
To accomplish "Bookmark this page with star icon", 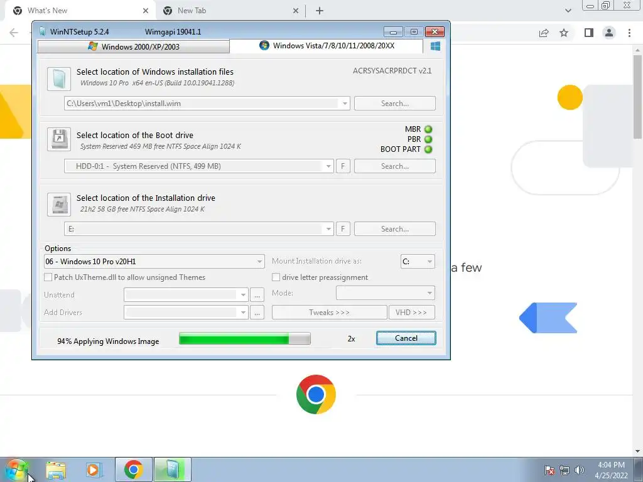I will pyautogui.click(x=564, y=33).
